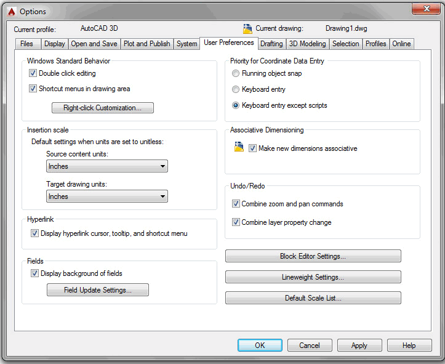Screen dimensions: 445x364
Task: Open the 3D Modeling tab
Action: click(308, 44)
